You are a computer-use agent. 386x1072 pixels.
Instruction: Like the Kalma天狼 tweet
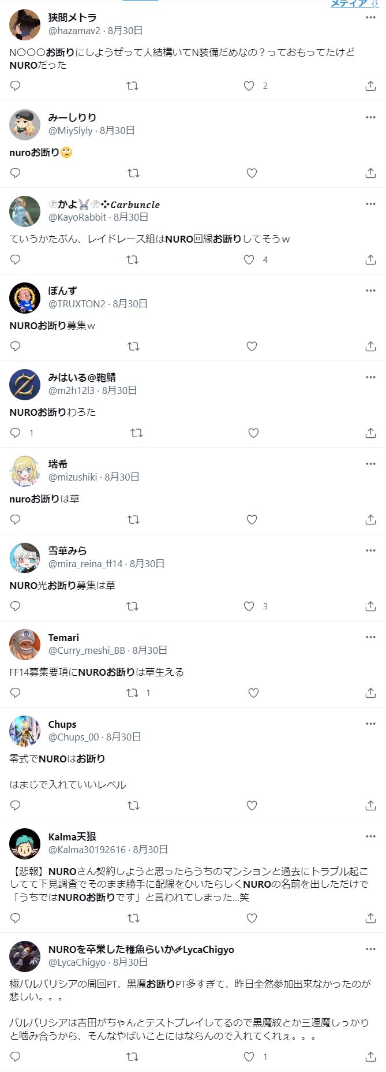click(252, 918)
